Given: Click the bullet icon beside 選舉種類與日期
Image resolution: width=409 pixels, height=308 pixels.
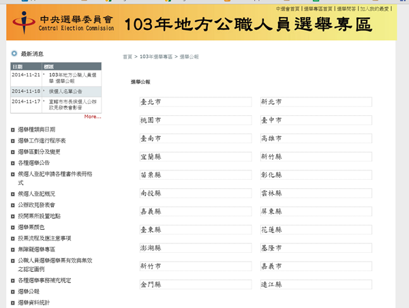Looking at the screenshot, I should pos(13,129).
